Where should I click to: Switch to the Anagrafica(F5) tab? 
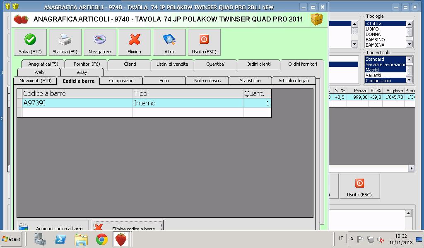click(x=43, y=64)
